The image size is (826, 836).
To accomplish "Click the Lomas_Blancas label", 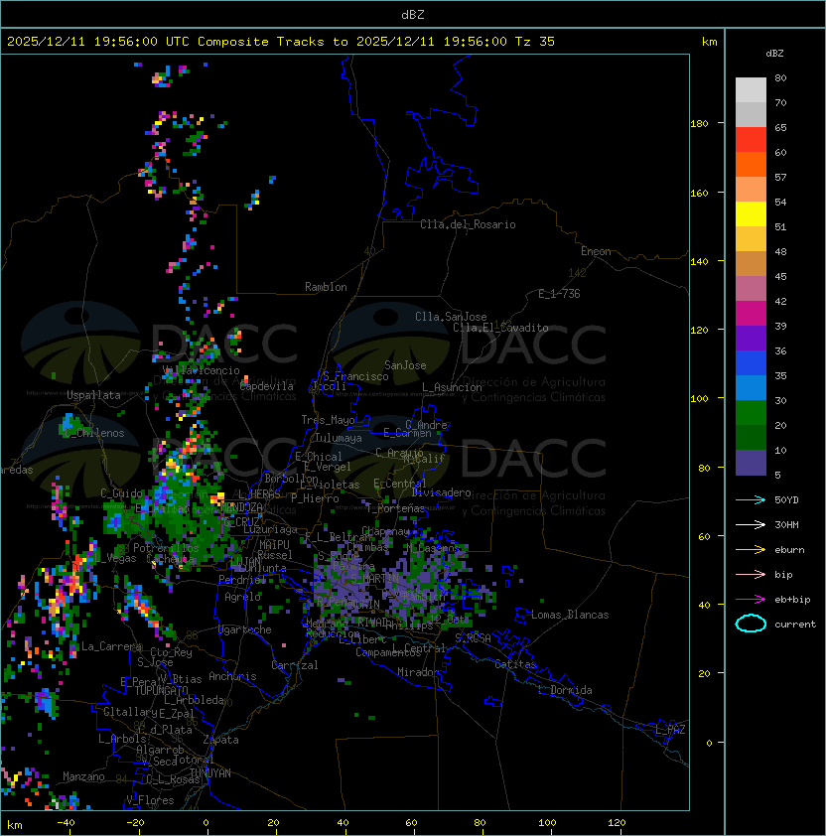I will 570,615.
